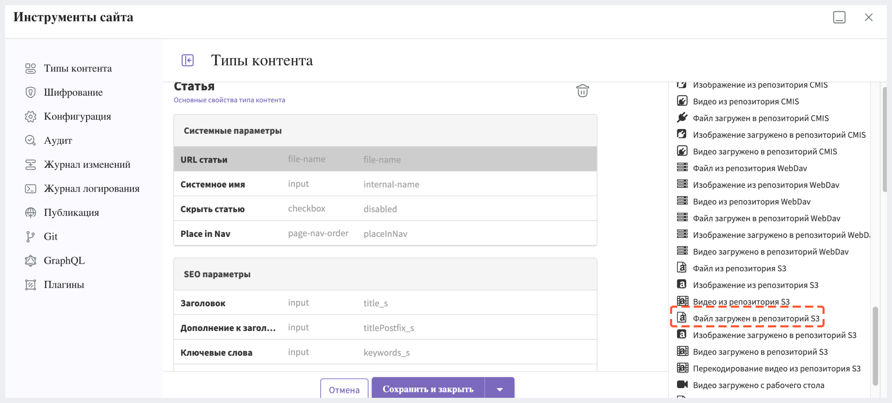892x403 pixels.
Task: Open Публикация in sidebar menu
Action: click(71, 212)
